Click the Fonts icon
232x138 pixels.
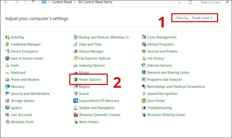7,65
